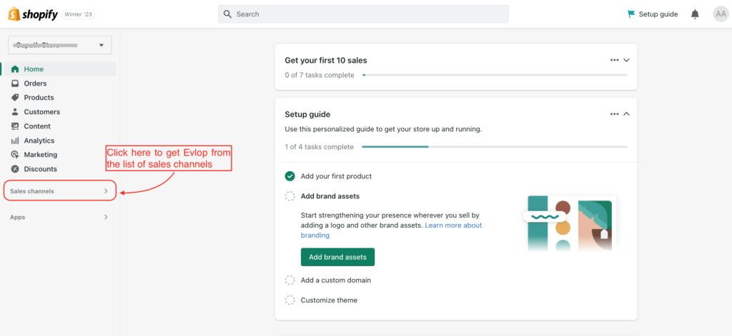Click the Customers person icon

click(x=15, y=112)
